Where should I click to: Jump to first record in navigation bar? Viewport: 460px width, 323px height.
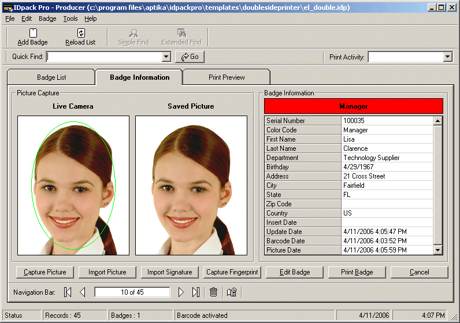(68, 292)
